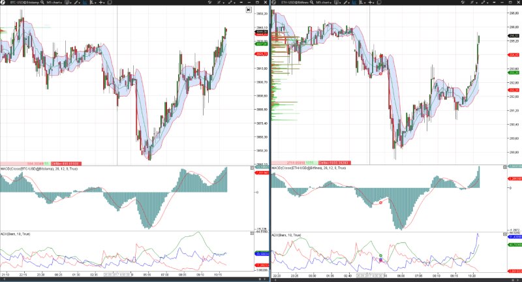
Task: Expand the drawing tool dropdown arrow in ETH-USD window
Action: [349, 3]
